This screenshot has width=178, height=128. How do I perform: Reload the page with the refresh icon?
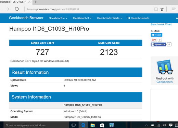click(17, 9)
